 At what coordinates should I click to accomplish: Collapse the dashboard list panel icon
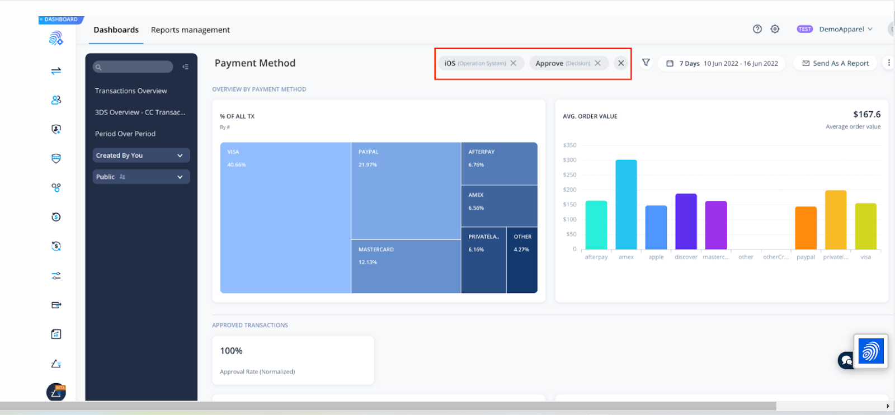[x=185, y=67]
